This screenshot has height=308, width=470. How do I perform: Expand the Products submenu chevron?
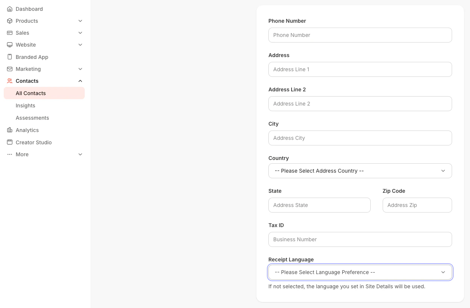tap(80, 21)
